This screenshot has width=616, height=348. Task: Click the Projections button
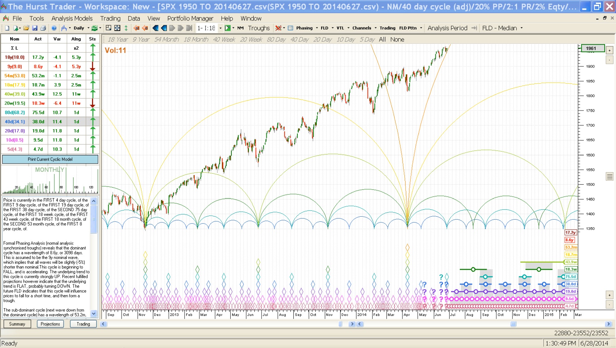(x=50, y=324)
